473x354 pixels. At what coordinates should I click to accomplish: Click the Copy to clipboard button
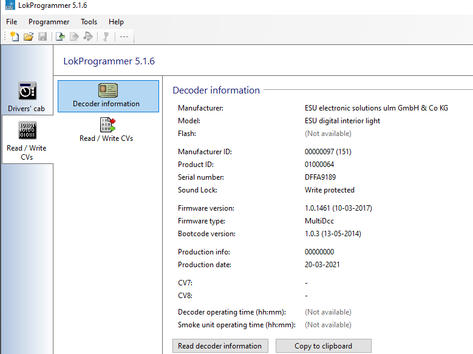click(x=324, y=346)
